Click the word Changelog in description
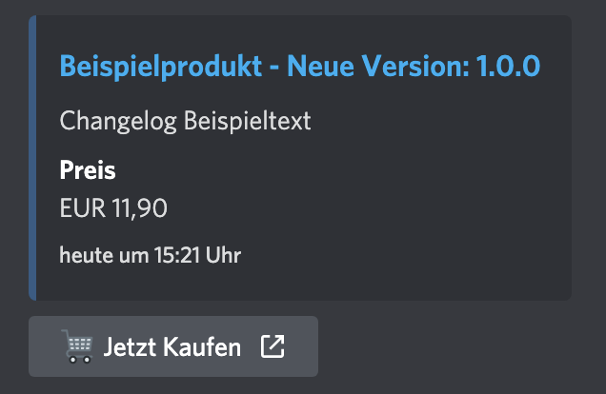The width and height of the screenshot is (606, 394). [104, 121]
